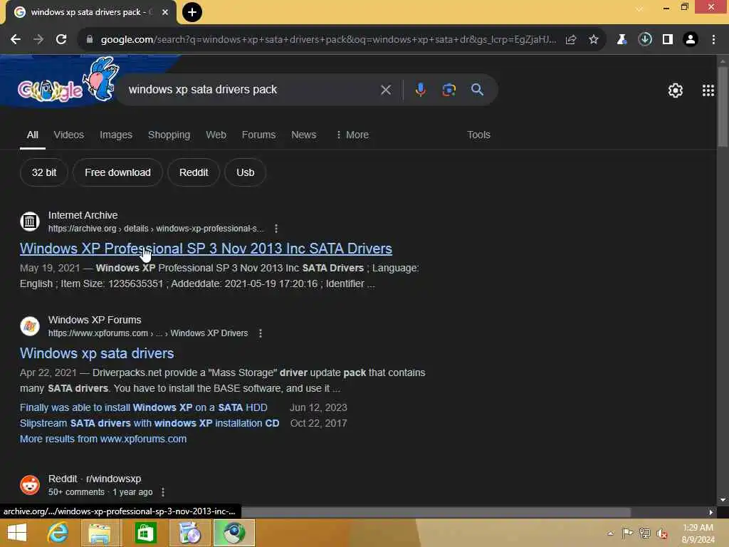729x547 pixels.
Task: Open the search Tools options
Action: [x=478, y=135]
